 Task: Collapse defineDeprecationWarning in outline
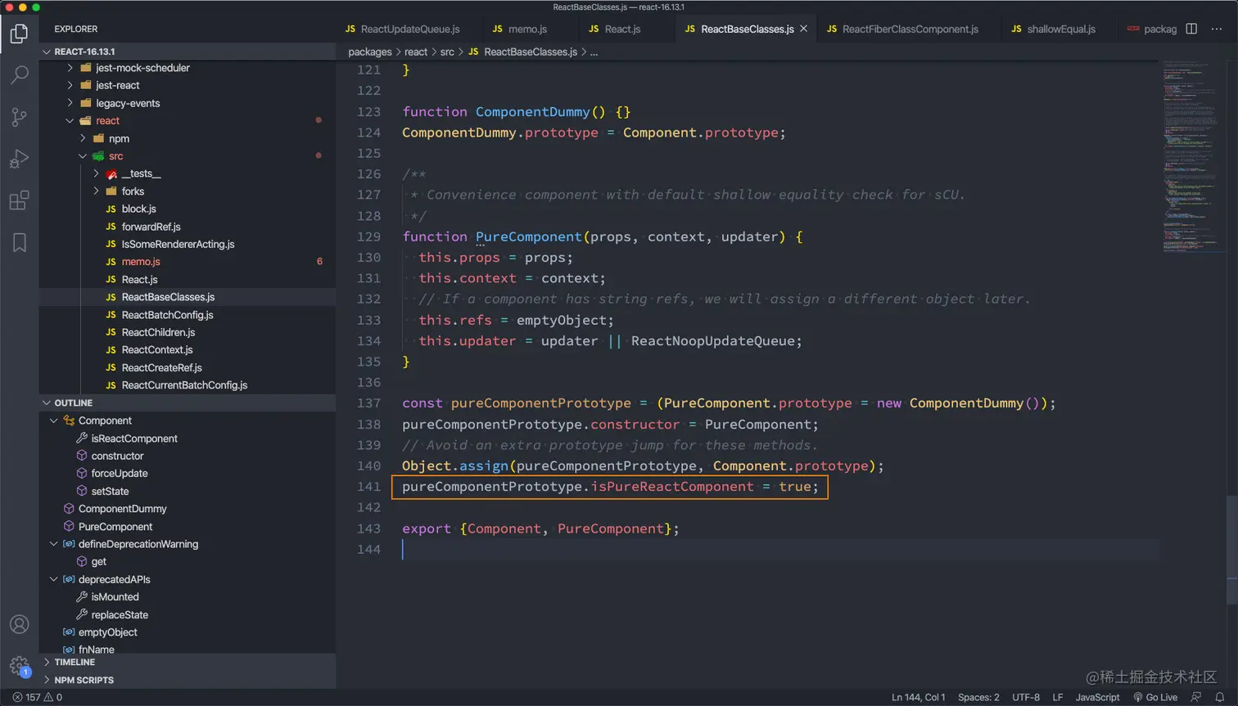54,544
